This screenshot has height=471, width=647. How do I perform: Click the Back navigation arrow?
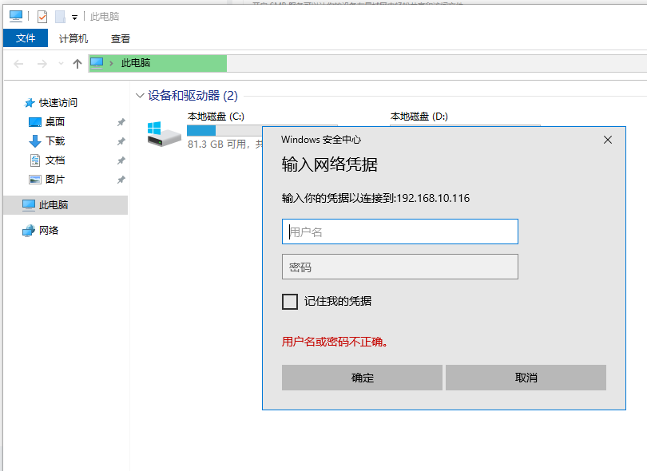[x=18, y=64]
